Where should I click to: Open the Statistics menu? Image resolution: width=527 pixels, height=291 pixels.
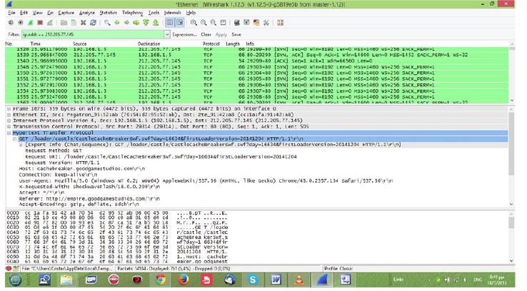coord(109,13)
